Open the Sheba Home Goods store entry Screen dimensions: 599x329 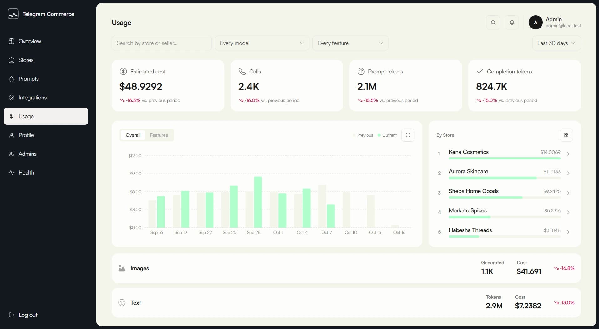(505, 193)
